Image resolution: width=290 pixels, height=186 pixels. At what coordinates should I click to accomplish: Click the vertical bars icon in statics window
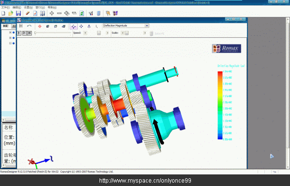click(21, 26)
